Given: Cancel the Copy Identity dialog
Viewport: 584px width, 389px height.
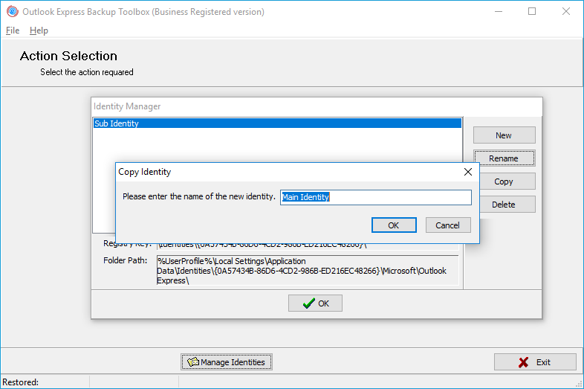Looking at the screenshot, I should pyautogui.click(x=447, y=225).
